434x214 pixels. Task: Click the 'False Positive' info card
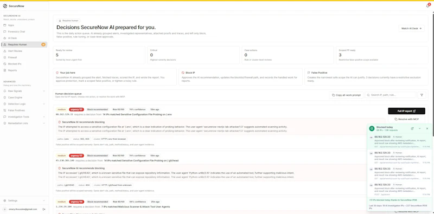click(x=367, y=76)
